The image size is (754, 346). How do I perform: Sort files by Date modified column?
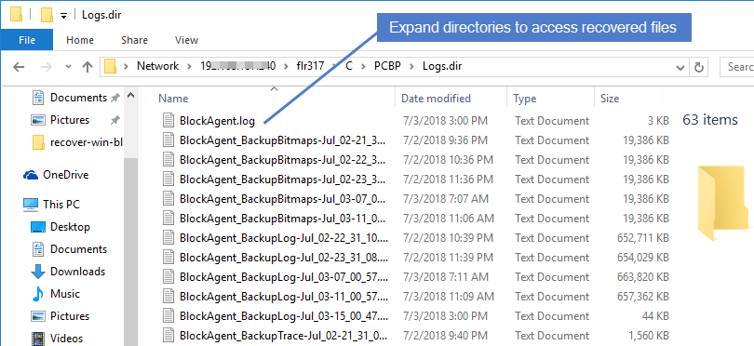[x=436, y=99]
